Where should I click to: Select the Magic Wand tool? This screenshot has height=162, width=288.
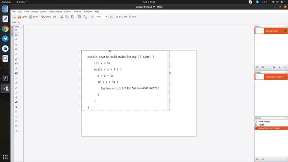coord(16,59)
